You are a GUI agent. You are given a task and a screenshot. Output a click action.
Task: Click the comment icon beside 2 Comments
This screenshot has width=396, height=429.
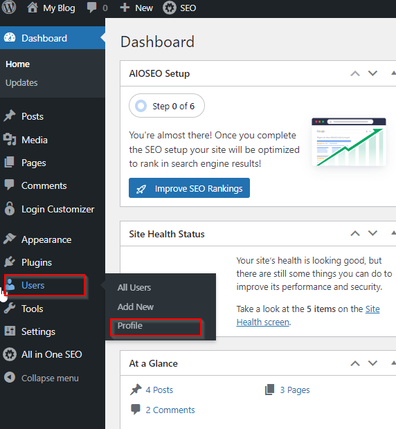[x=136, y=410]
